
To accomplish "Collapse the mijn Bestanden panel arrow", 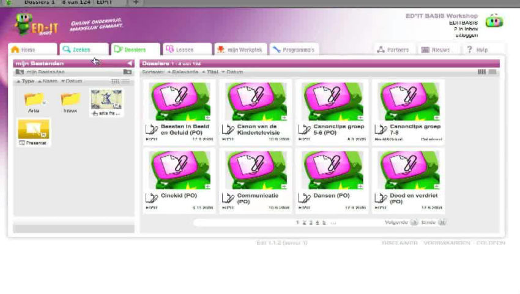I will coord(130,63).
